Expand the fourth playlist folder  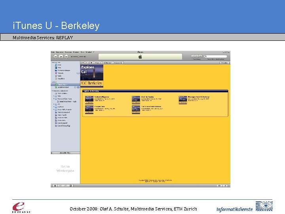pos(54,107)
